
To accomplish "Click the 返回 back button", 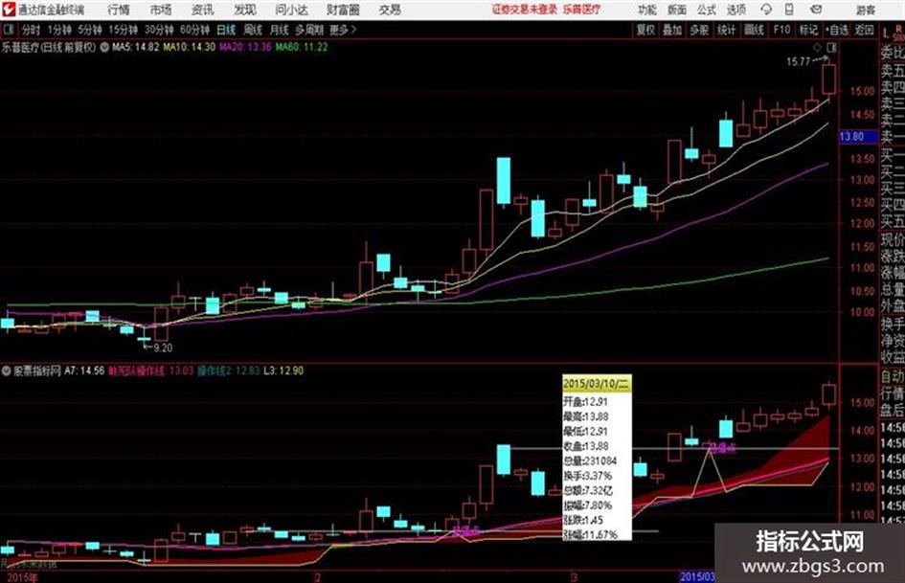I will [x=865, y=30].
